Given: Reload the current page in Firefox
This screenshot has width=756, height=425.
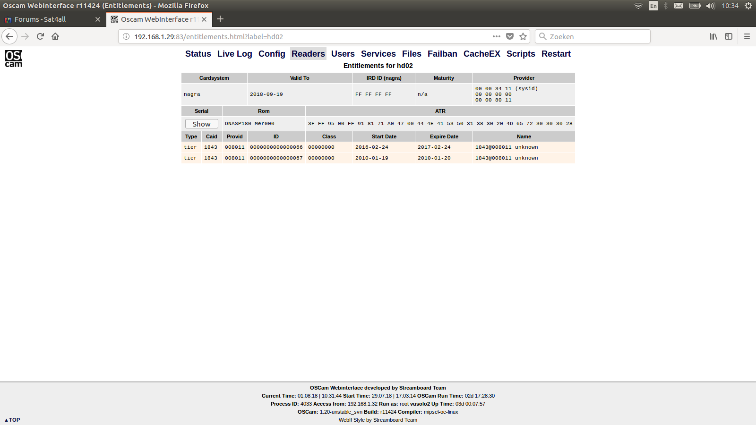Looking at the screenshot, I should tap(40, 36).
